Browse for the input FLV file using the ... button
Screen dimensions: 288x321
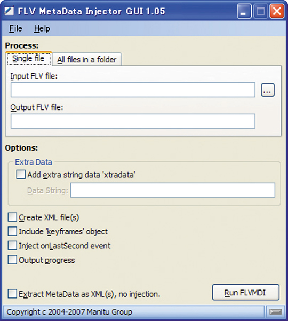click(x=268, y=90)
